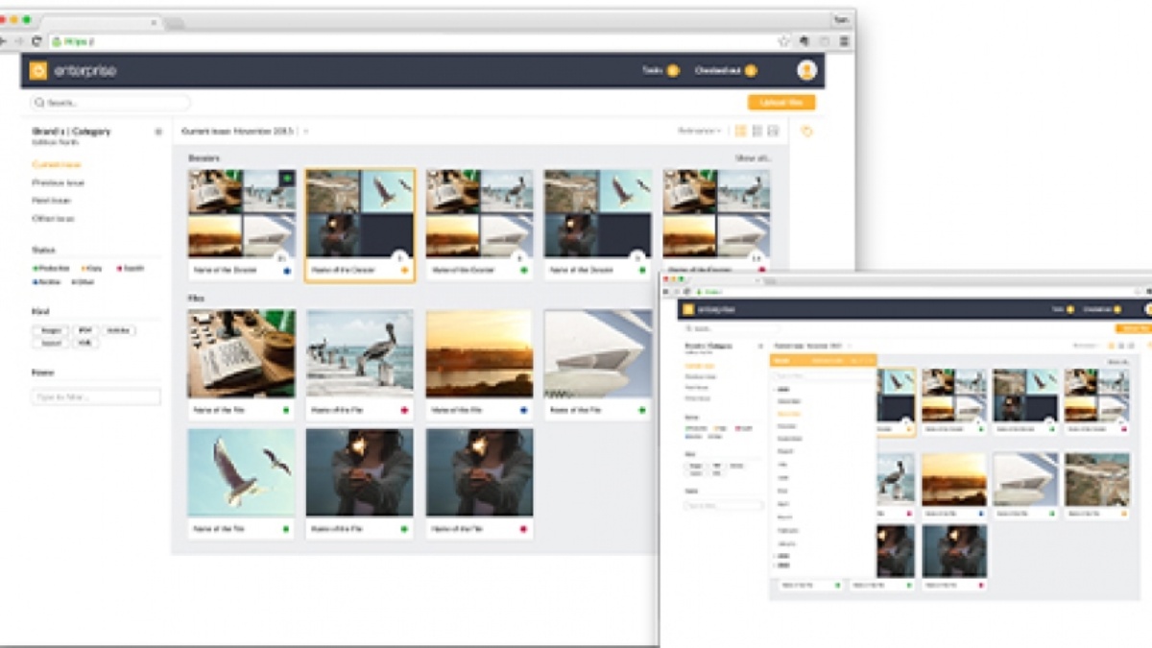The image size is (1152, 648).
Task: Click the search magnifier icon
Action: [x=39, y=102]
